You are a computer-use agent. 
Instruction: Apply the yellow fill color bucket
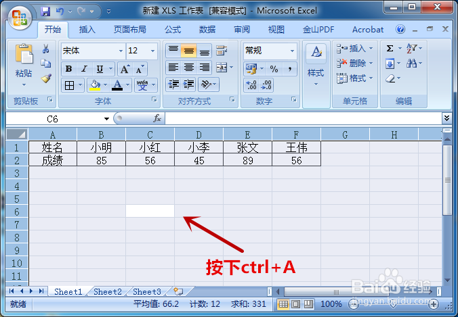click(95, 85)
